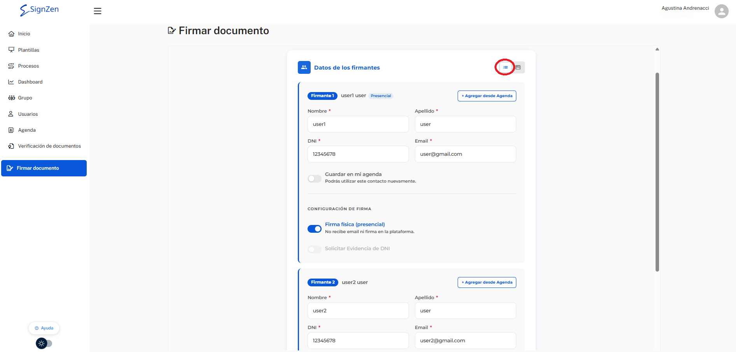Screen dimensions: 736x352
Task: Click the Agustina Andrenacci username
Action: pyautogui.click(x=685, y=8)
